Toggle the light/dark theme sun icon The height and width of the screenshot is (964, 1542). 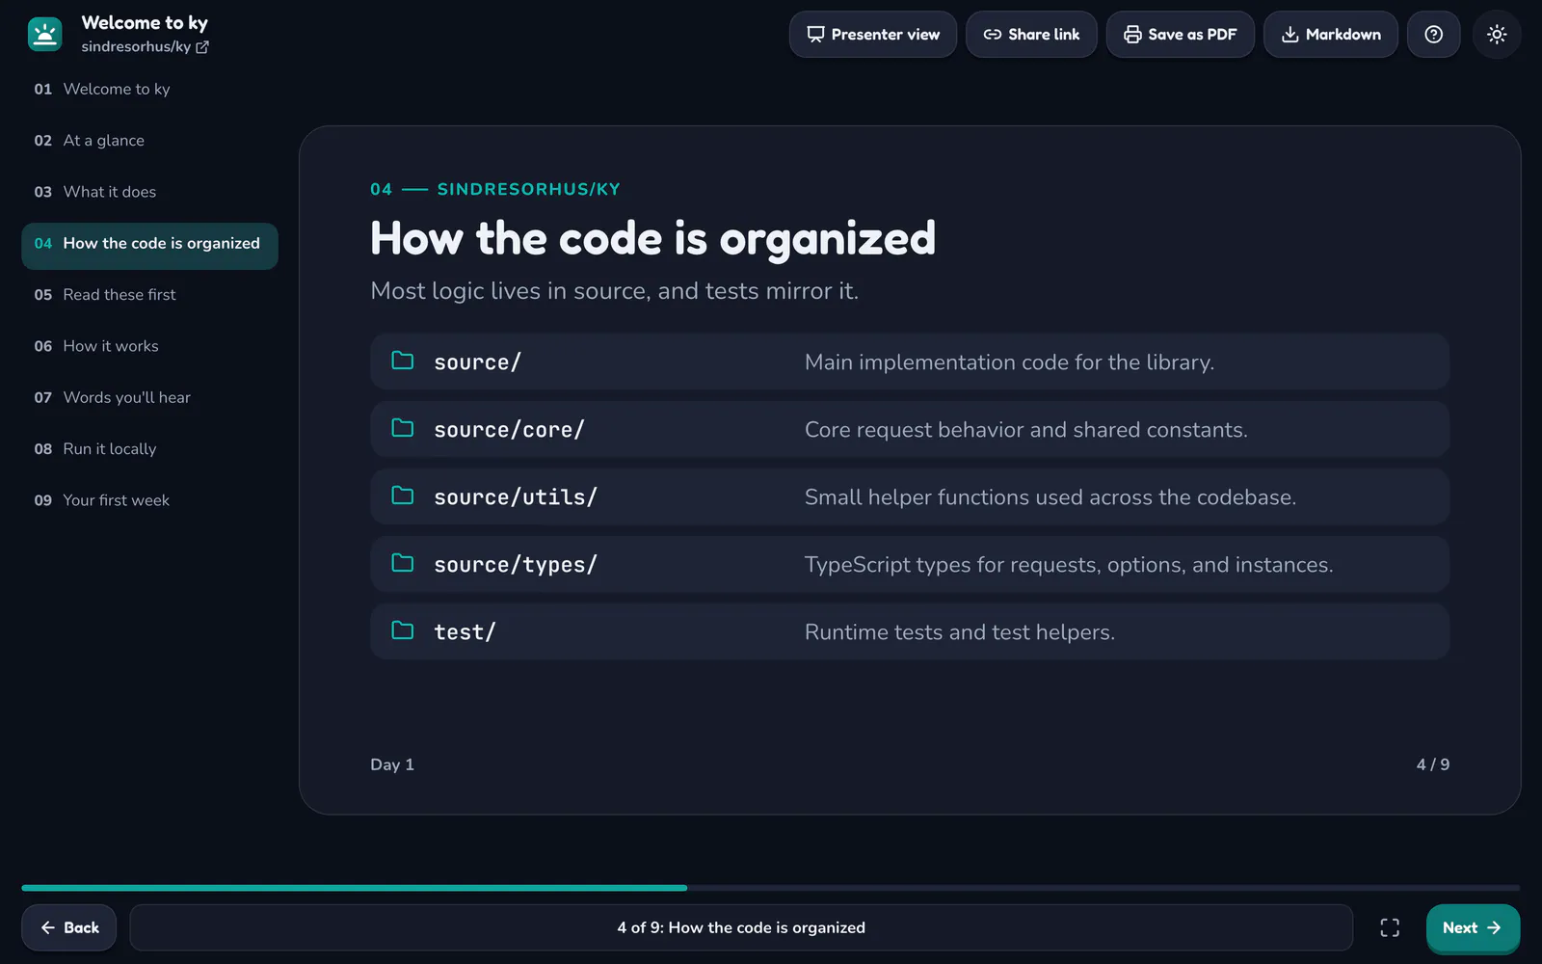(x=1497, y=35)
